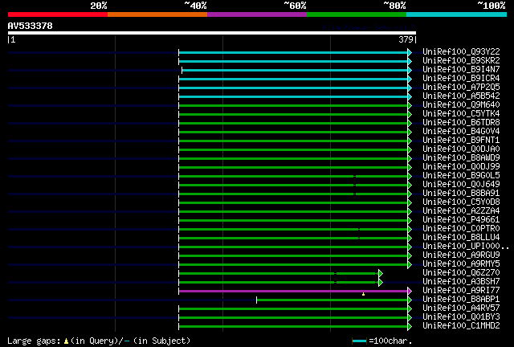Click the UniRef100_B9G0L5 label
The image size is (514, 347).
point(461,175)
